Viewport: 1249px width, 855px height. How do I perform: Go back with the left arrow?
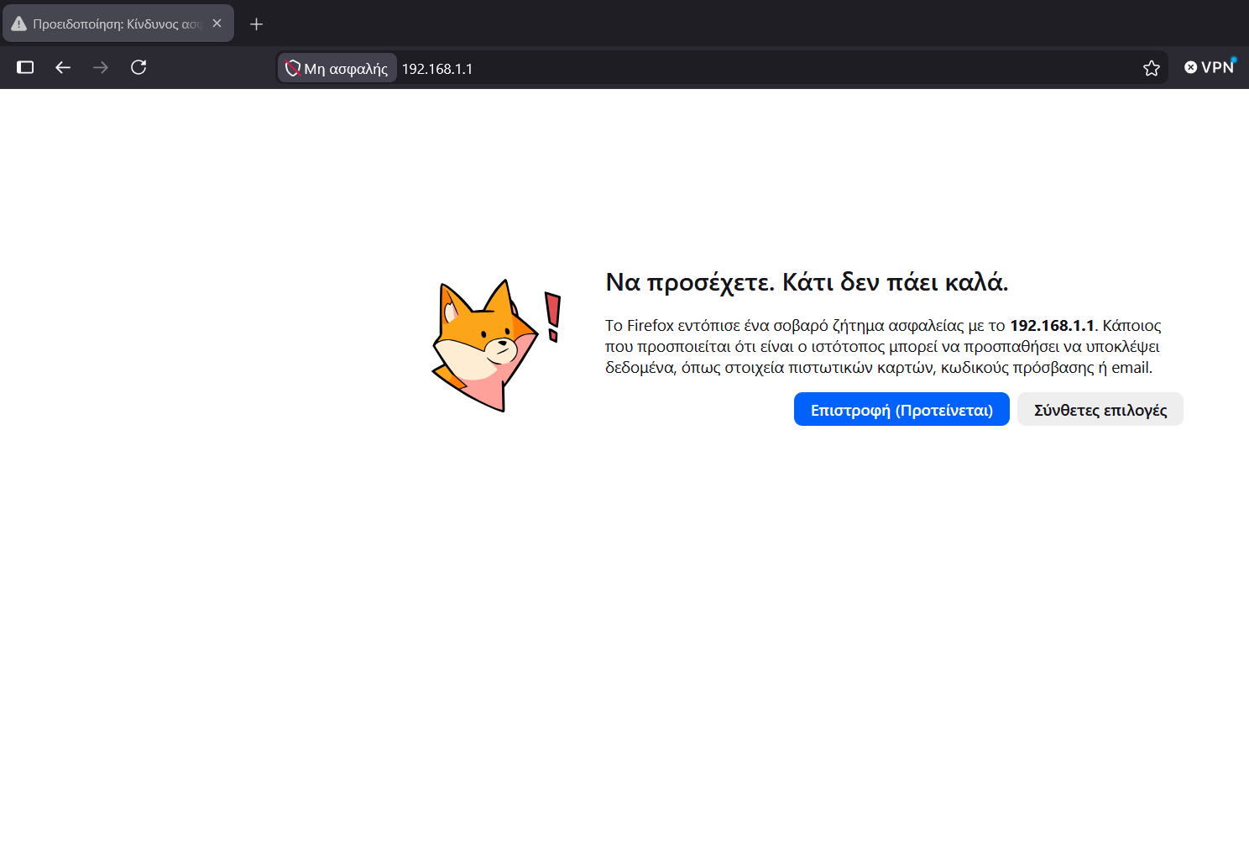click(63, 67)
